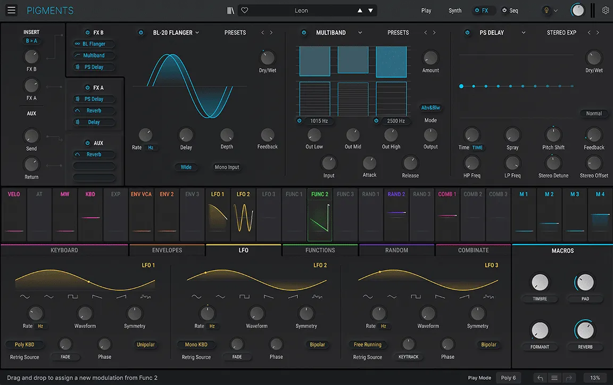This screenshot has width=613, height=385.
Task: Next PS Delay preset arrow
Action: [x=598, y=32]
